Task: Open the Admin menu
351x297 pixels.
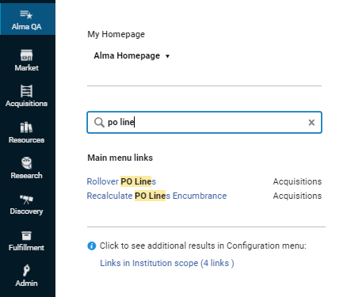Action: pyautogui.click(x=26, y=276)
